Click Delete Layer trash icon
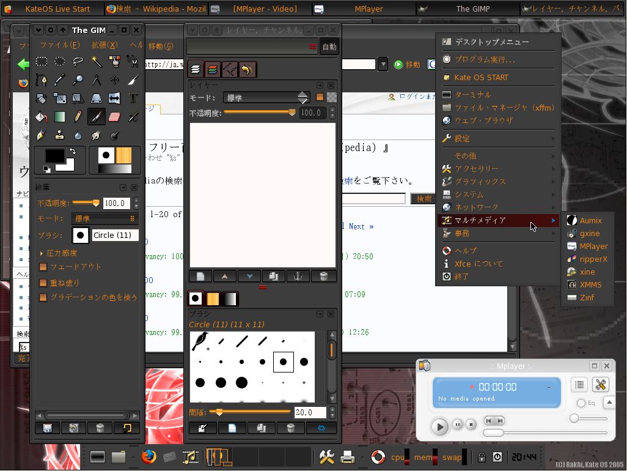Image resolution: width=627 pixels, height=471 pixels. (323, 276)
